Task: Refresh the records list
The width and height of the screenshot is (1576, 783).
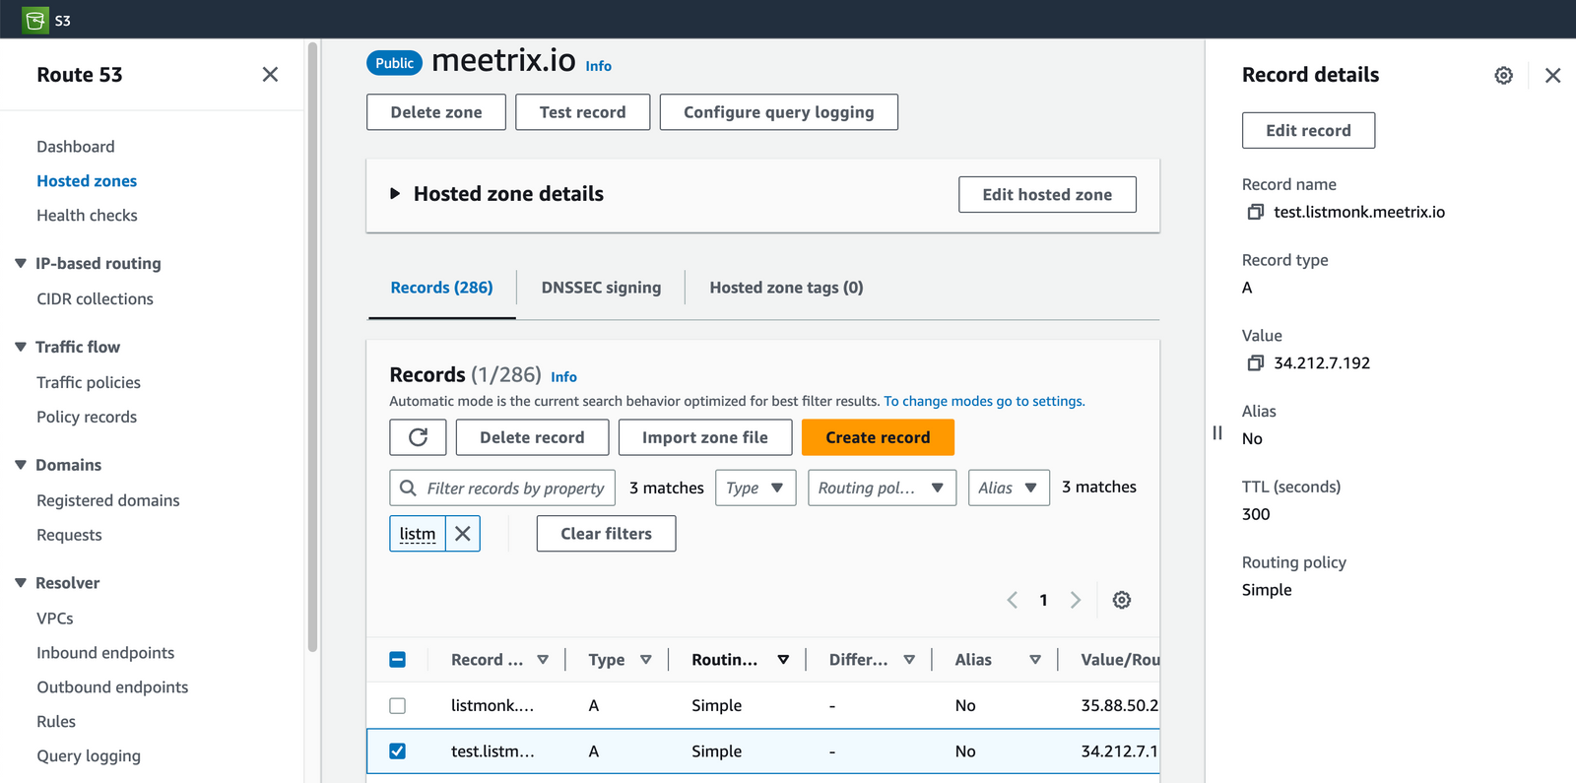Action: tap(418, 437)
